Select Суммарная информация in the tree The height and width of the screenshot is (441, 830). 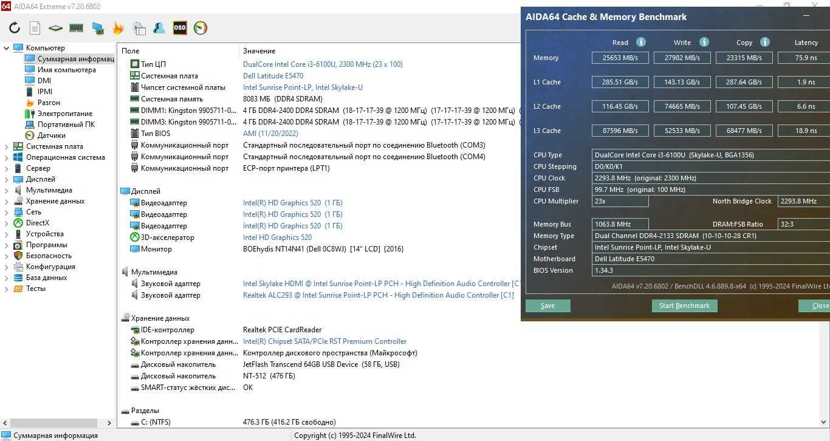coord(69,59)
